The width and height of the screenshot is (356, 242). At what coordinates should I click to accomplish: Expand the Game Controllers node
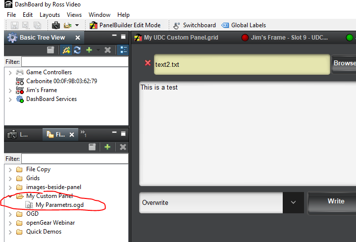[x=10, y=73]
